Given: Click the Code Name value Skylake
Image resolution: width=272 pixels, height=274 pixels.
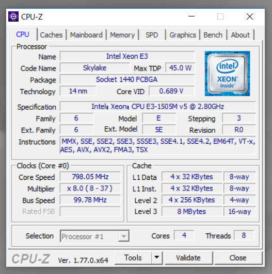Looking at the screenshot, I should tap(95, 68).
